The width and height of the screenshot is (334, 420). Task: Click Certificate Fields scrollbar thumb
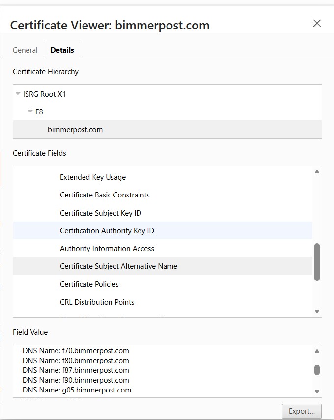[x=317, y=262]
